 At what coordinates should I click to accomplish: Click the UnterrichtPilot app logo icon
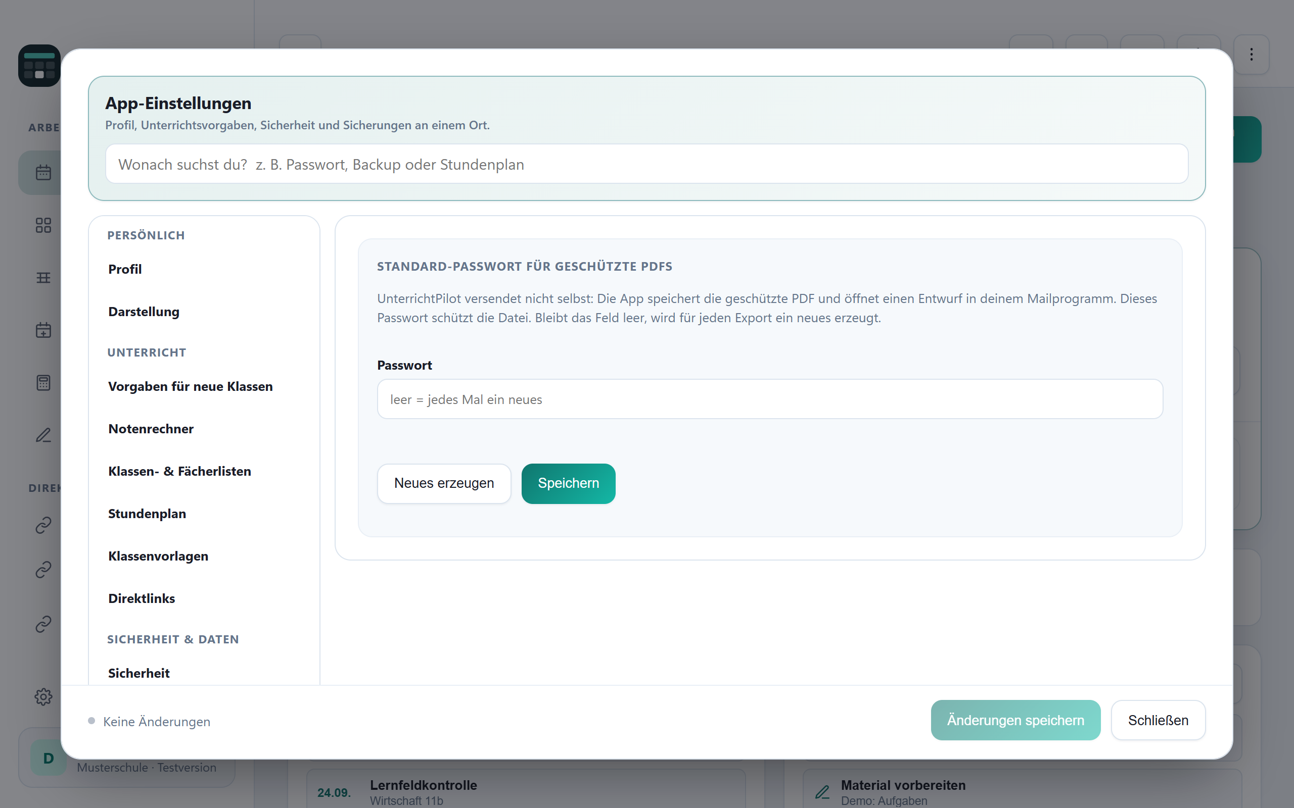pos(39,66)
